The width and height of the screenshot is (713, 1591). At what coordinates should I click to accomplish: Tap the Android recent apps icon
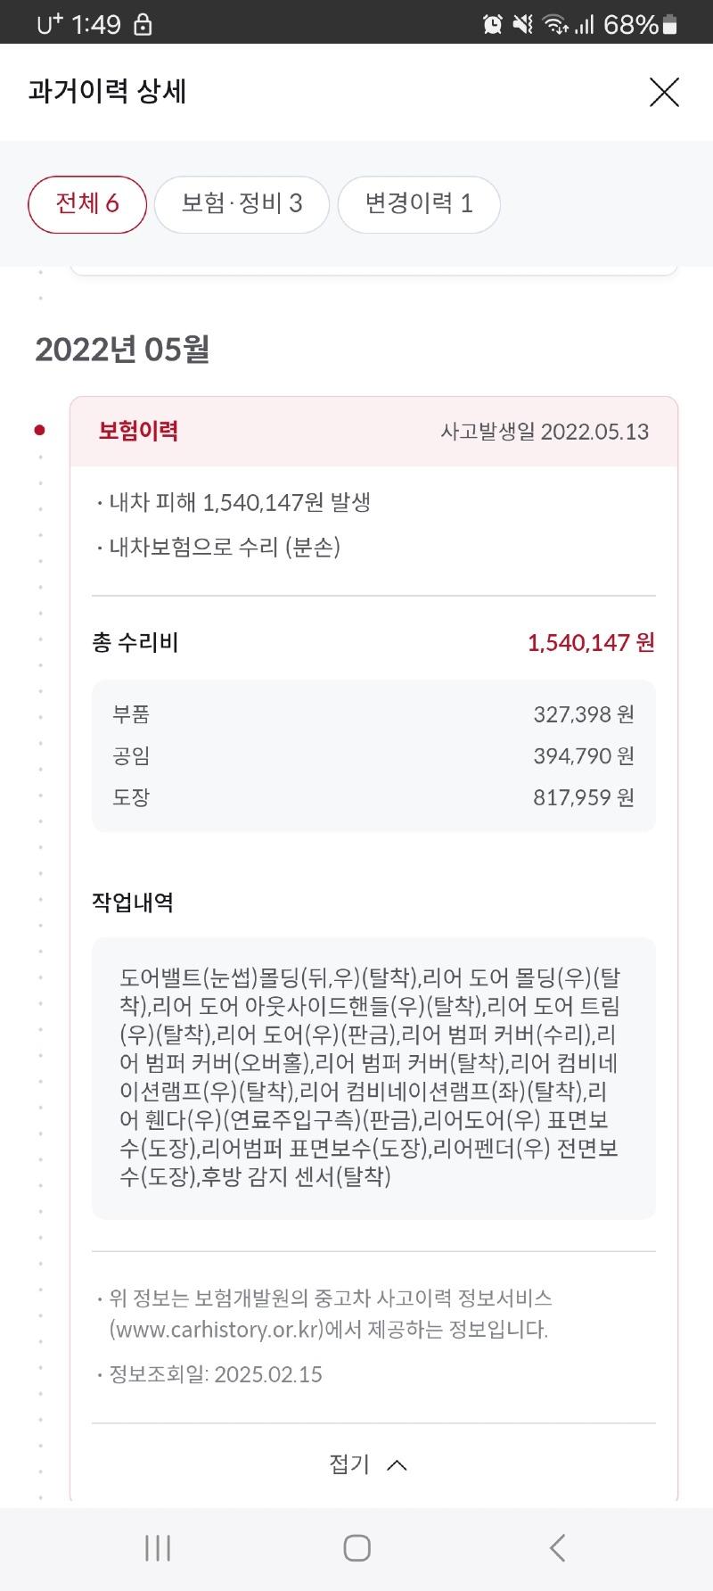pos(158,1548)
